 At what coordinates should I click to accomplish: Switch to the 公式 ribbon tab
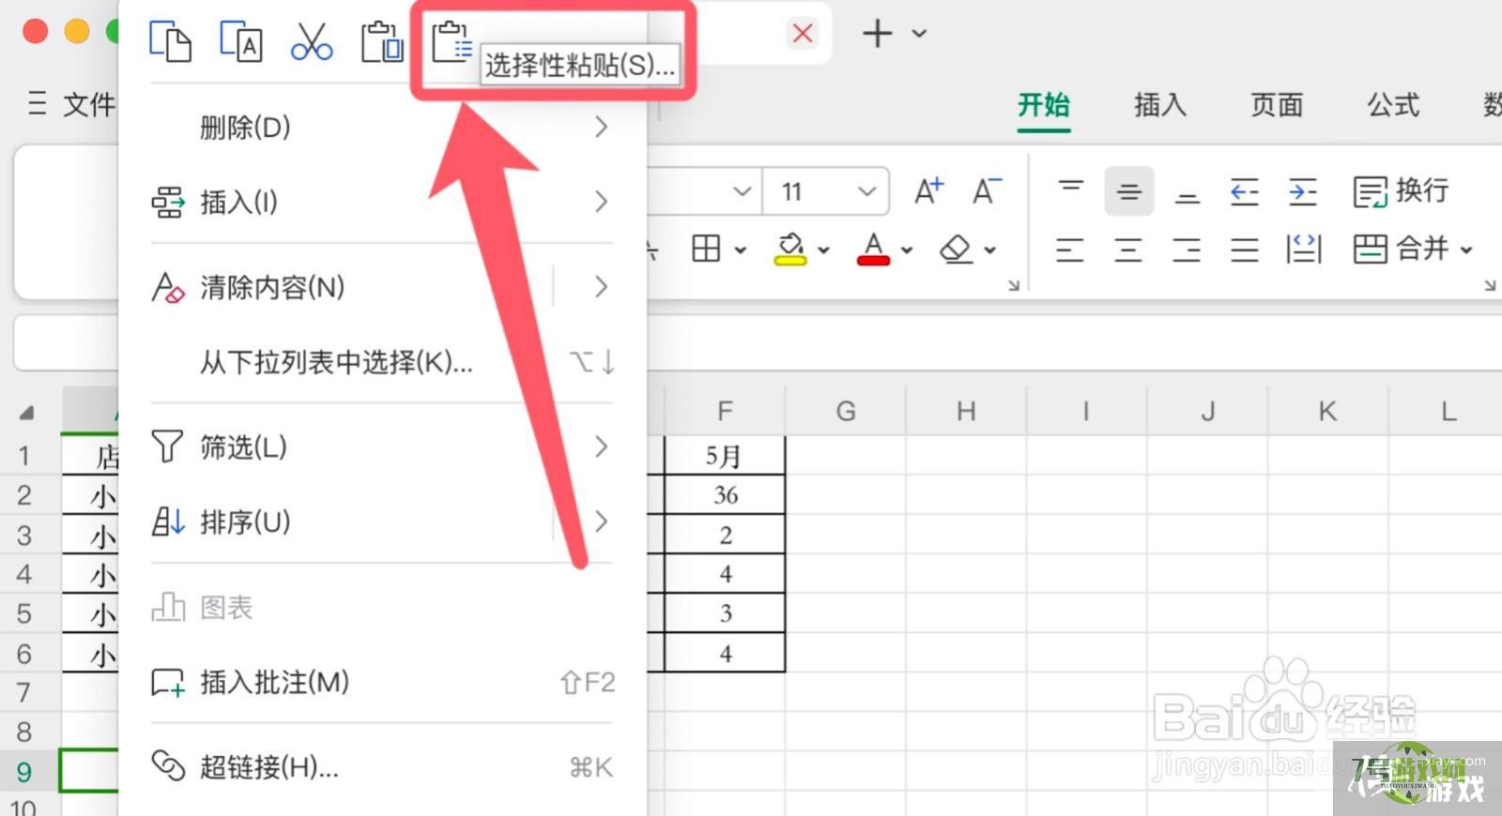coord(1393,105)
